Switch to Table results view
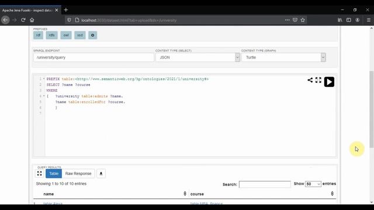The width and height of the screenshot is (374, 210). [54, 174]
